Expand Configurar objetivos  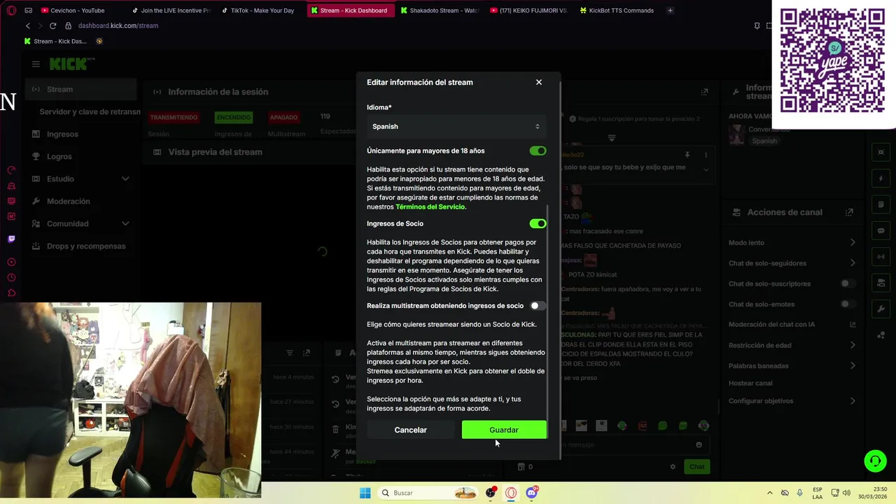click(x=792, y=401)
